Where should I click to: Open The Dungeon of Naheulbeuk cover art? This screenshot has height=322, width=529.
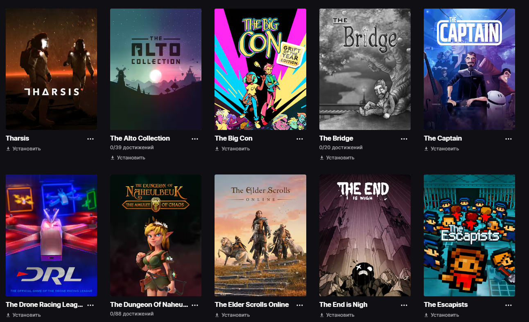(156, 235)
